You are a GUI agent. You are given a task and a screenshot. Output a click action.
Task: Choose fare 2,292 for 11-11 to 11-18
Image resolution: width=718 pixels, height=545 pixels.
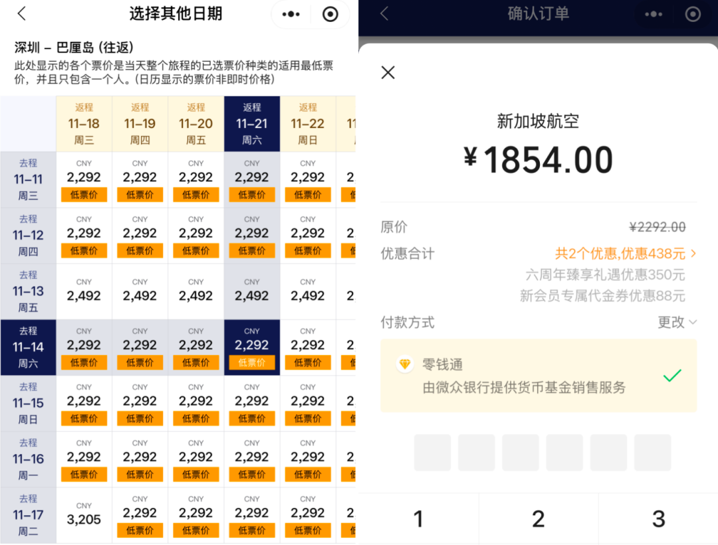[x=84, y=180]
